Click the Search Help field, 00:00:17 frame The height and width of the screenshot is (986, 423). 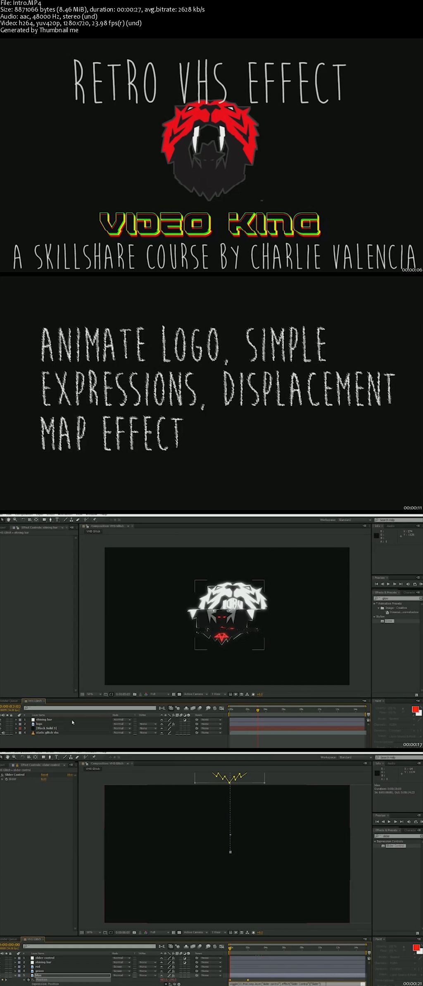tap(399, 520)
